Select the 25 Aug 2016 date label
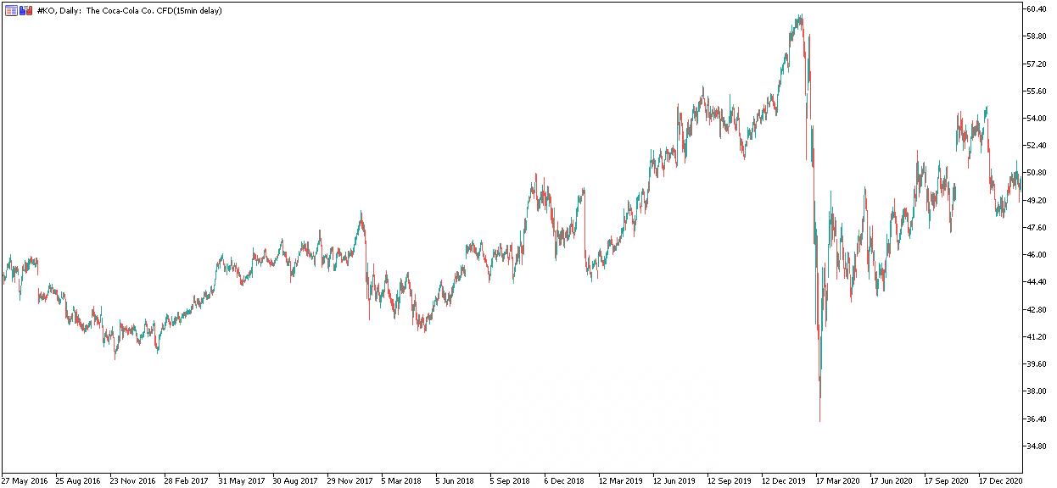 78,480
